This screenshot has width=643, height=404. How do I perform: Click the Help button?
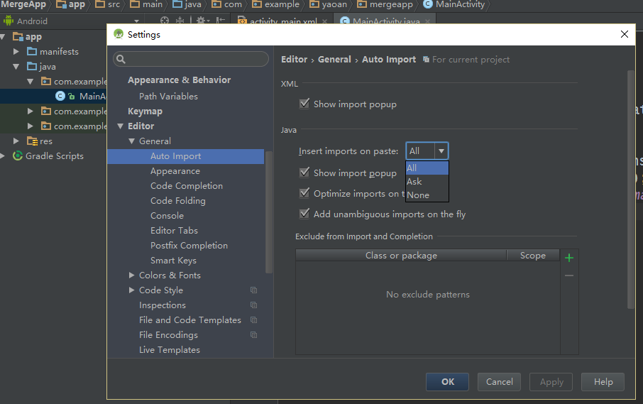tap(603, 382)
